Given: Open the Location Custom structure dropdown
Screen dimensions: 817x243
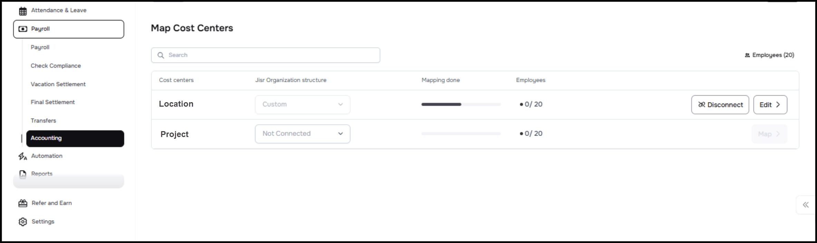Looking at the screenshot, I should (x=302, y=105).
